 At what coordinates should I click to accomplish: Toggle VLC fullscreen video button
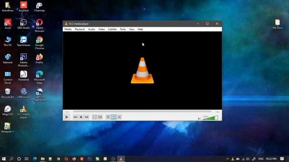point(94,117)
